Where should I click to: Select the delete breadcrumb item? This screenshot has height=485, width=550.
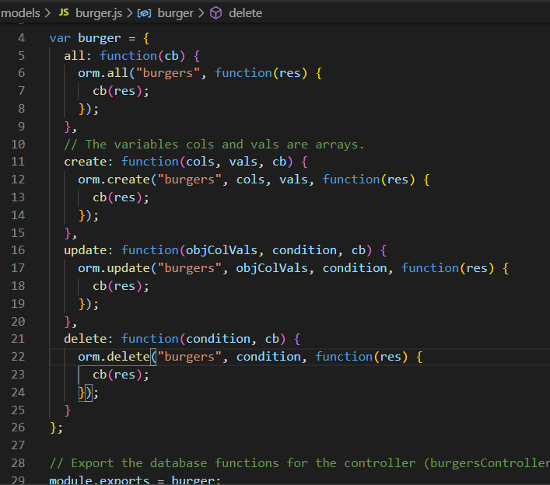click(245, 13)
